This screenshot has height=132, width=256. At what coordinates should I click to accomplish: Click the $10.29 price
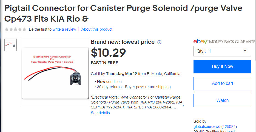[x=109, y=53]
